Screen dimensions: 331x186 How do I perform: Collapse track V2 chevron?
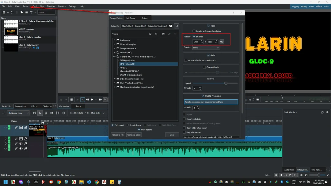(x=5, y=127)
